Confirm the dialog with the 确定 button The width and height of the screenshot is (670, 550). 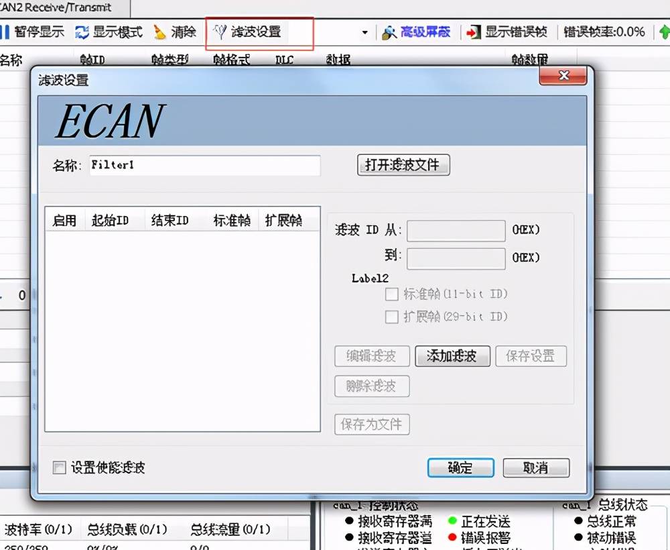pyautogui.click(x=460, y=468)
